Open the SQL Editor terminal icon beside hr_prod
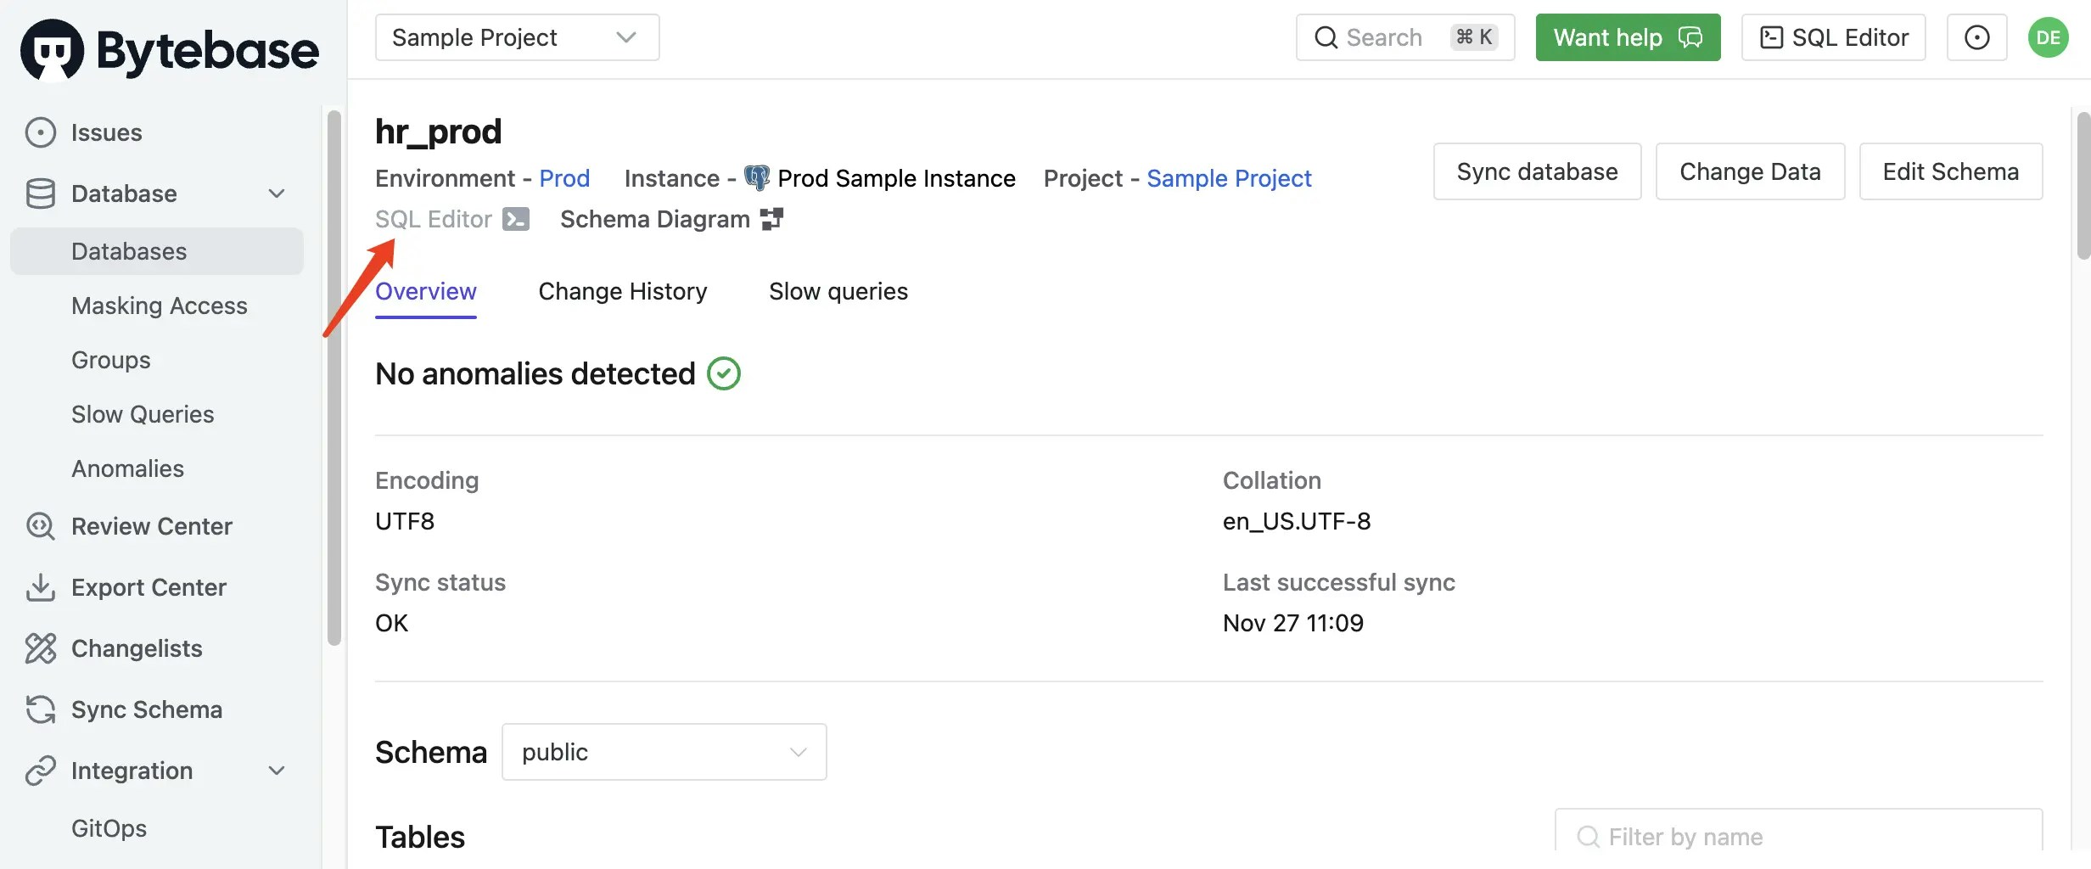This screenshot has width=2091, height=869. (x=515, y=219)
